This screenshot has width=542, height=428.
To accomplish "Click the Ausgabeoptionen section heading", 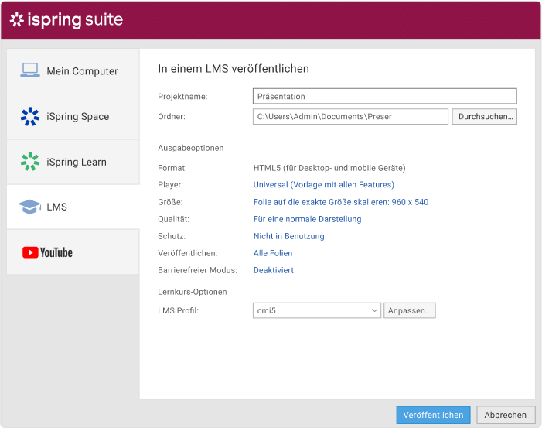I will point(191,148).
